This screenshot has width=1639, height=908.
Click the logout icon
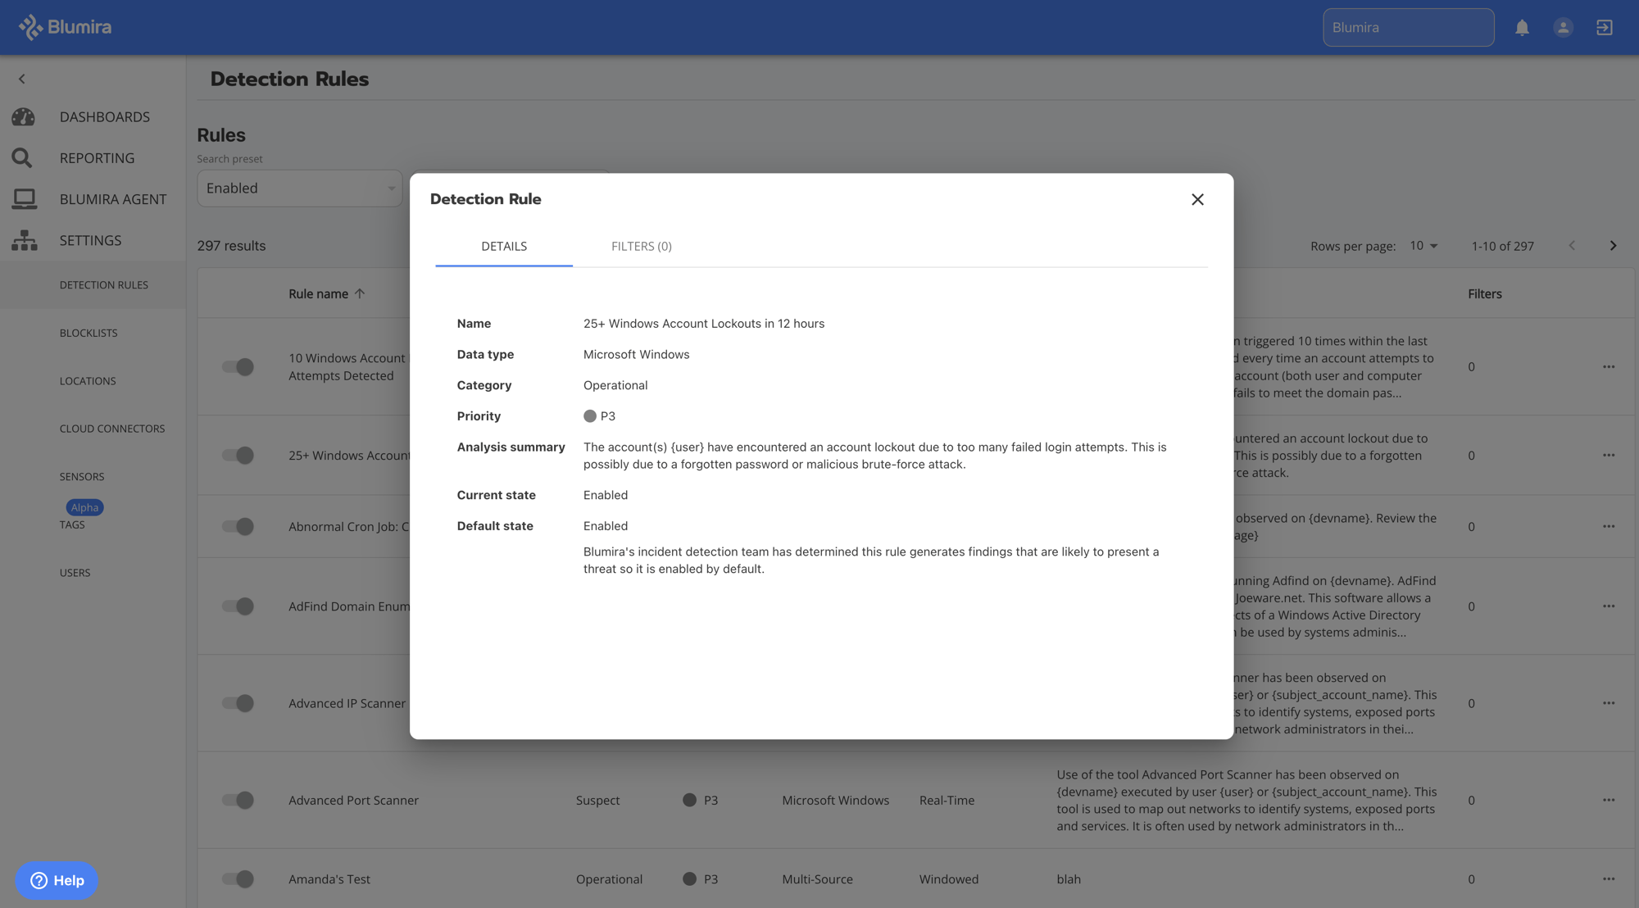point(1604,27)
